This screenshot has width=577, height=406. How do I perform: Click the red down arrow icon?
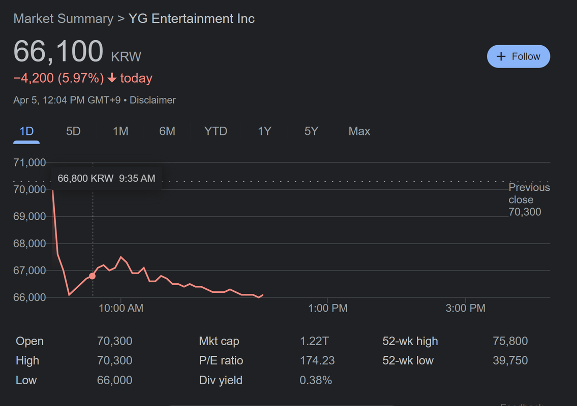pyautogui.click(x=112, y=78)
